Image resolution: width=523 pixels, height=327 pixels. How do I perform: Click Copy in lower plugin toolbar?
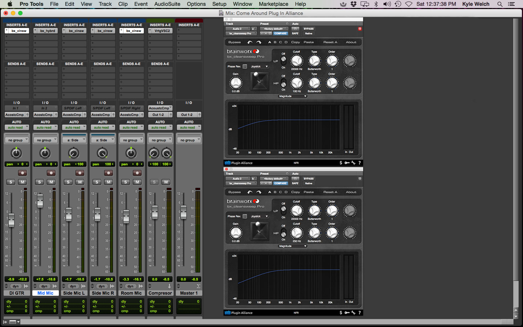pos(296,192)
